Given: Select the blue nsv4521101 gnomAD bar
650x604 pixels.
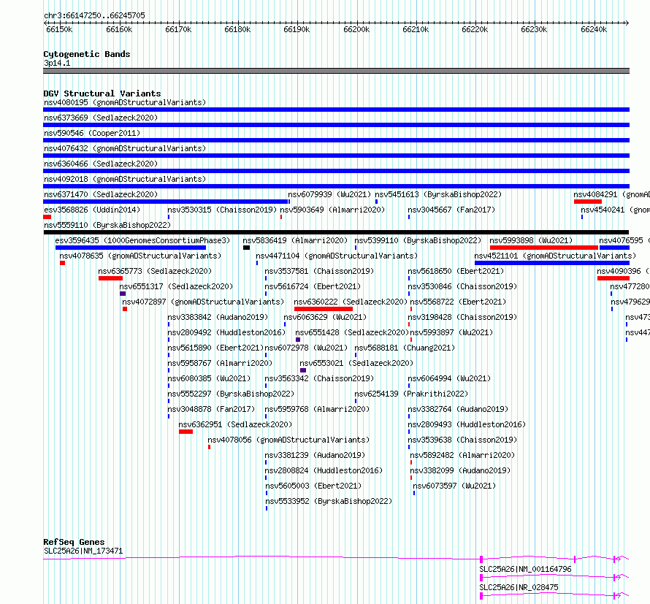Looking at the screenshot, I should pos(552,263).
